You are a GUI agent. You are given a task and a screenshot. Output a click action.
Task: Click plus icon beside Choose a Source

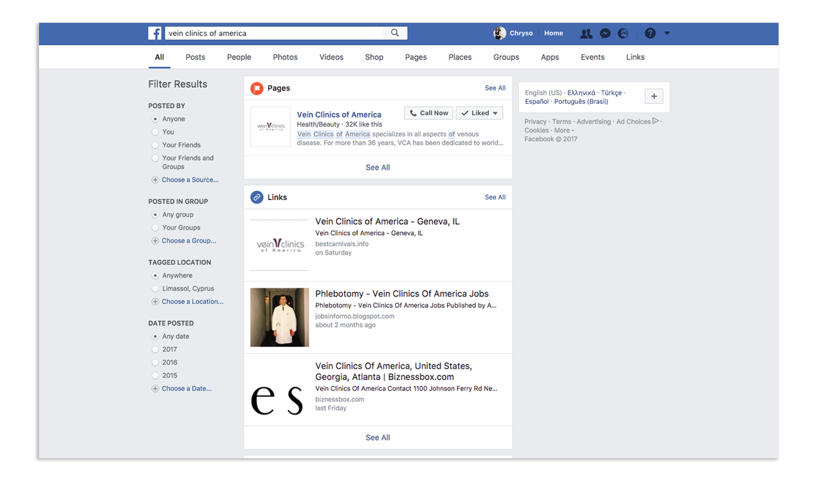click(x=155, y=180)
